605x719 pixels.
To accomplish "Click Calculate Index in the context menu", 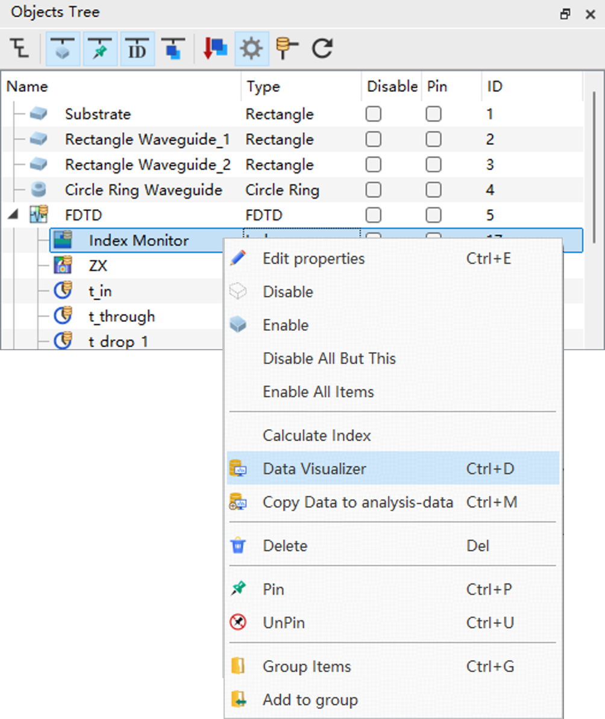I will [x=316, y=435].
